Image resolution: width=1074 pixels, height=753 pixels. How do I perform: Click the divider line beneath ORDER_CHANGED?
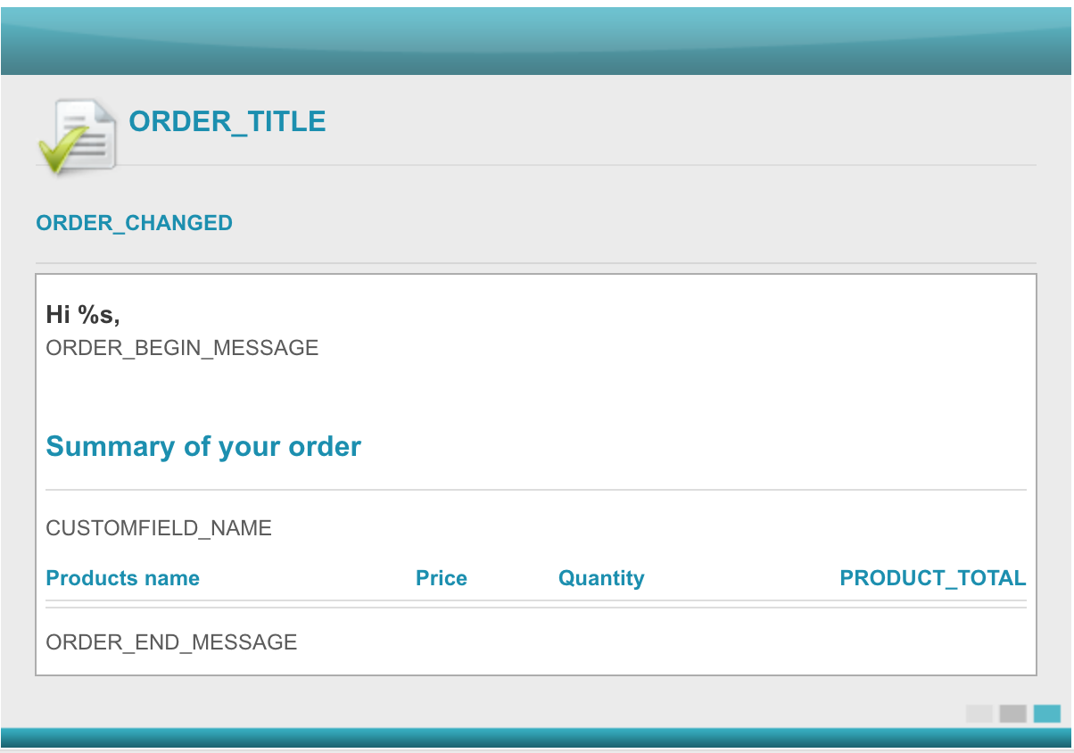[x=536, y=263]
